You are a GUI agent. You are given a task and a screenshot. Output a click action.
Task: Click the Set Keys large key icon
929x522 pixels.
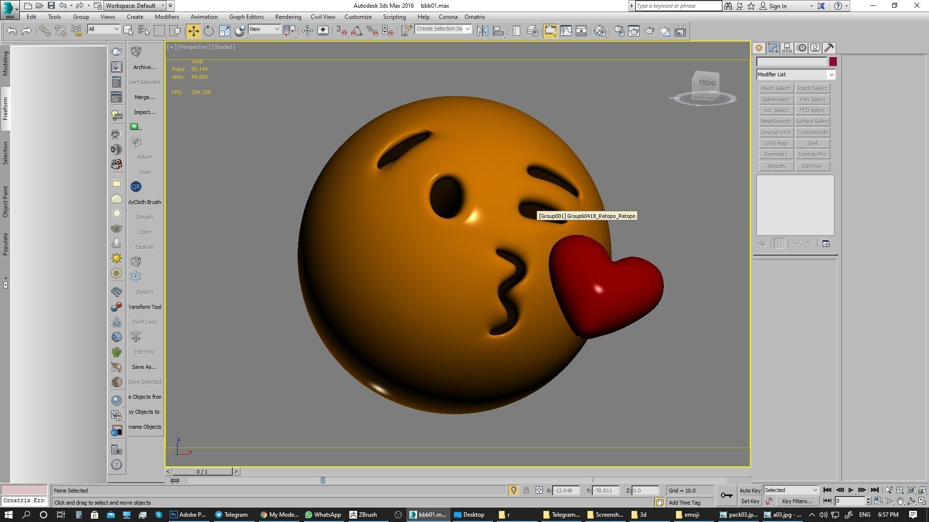(x=726, y=495)
